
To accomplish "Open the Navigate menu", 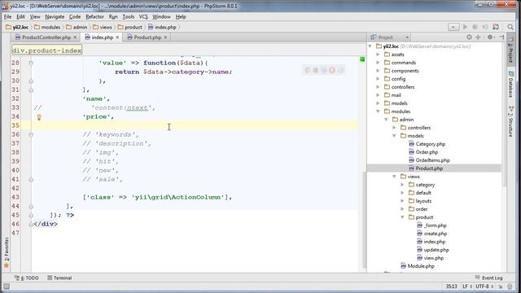I will pyautogui.click(x=55, y=16).
